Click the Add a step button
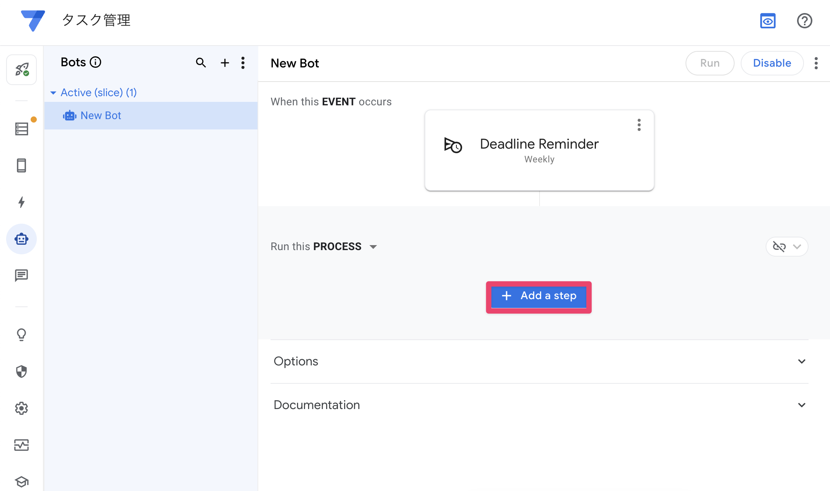The image size is (830, 491). (539, 296)
